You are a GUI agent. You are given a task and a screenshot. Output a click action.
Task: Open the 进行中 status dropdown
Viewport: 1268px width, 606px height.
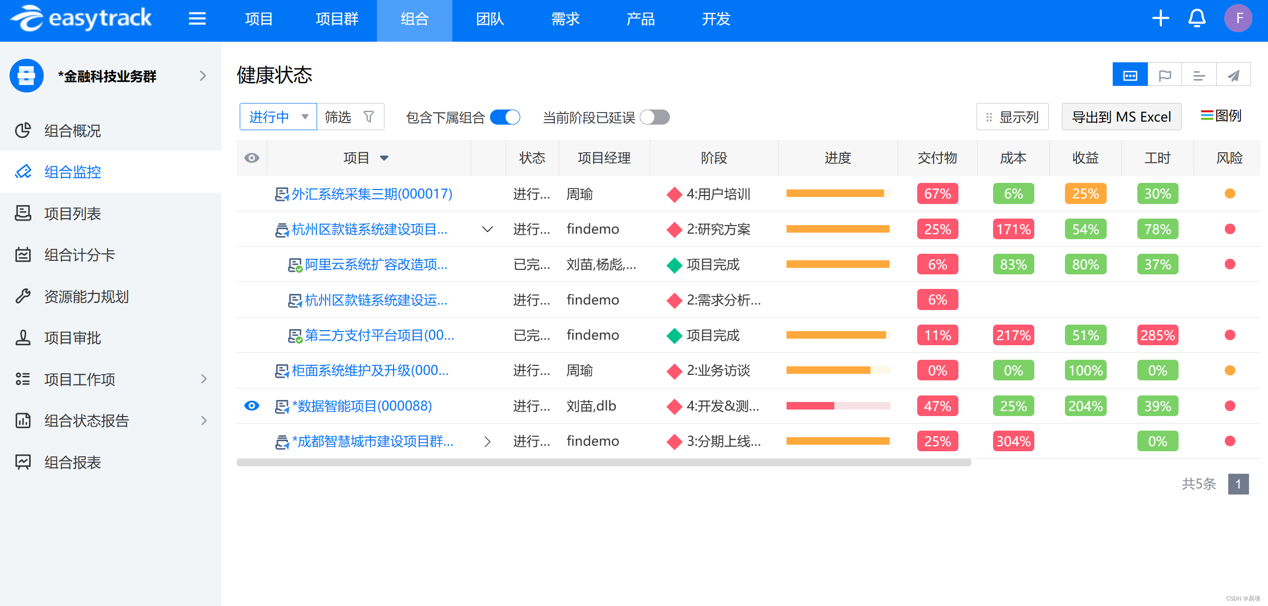(278, 117)
